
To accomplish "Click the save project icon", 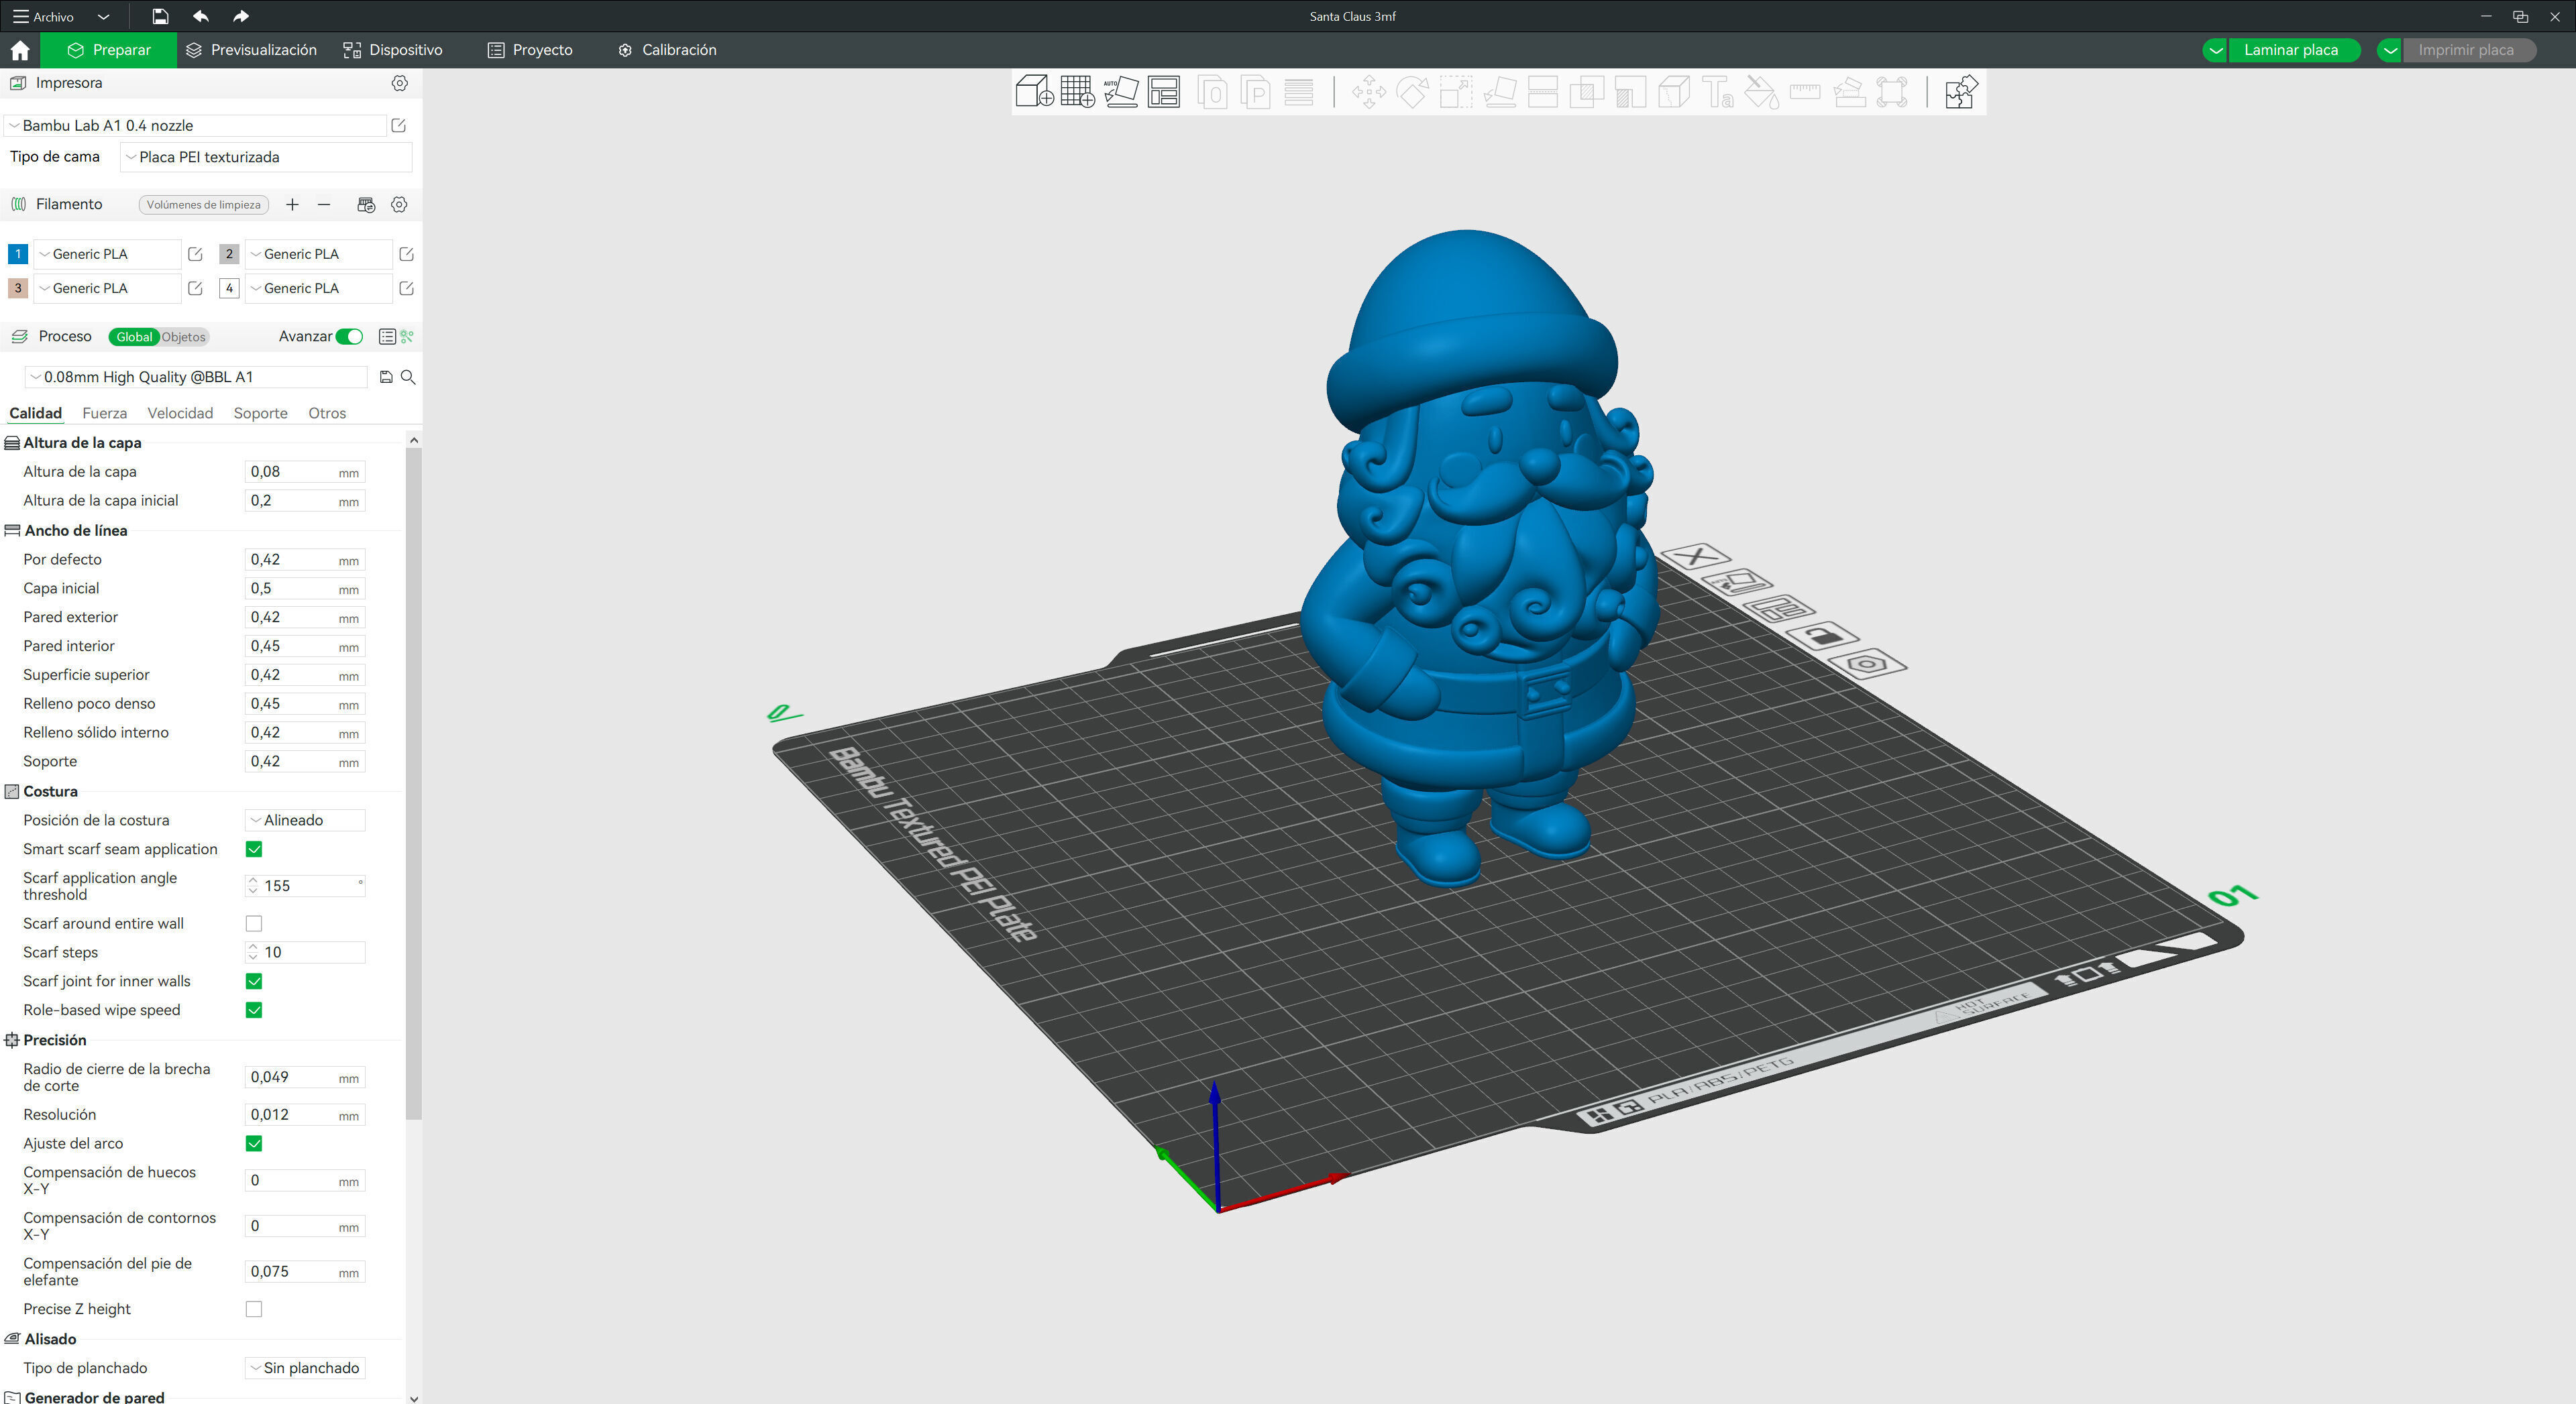I will coord(160,16).
